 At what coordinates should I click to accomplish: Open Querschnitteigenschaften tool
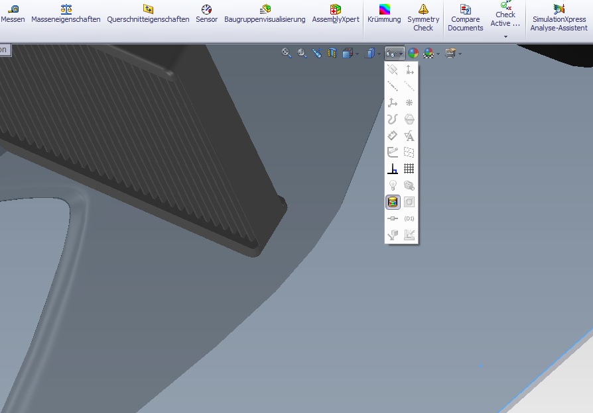click(148, 13)
